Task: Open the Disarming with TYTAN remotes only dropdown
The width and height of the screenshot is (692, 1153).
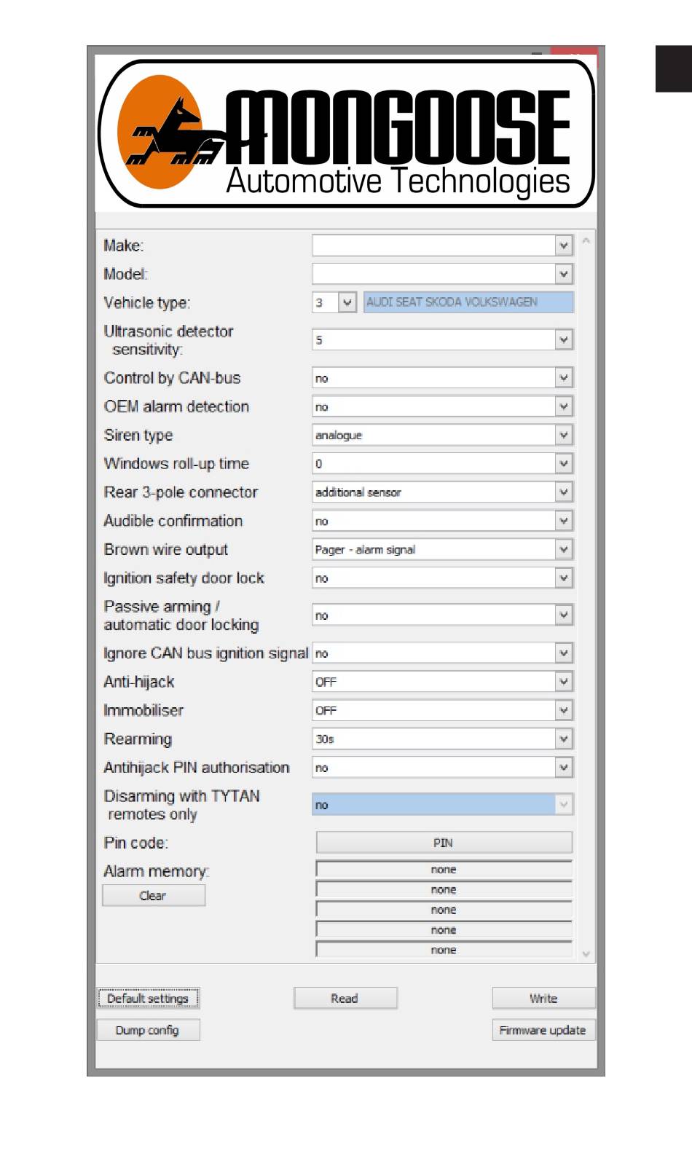Action: [x=442, y=805]
